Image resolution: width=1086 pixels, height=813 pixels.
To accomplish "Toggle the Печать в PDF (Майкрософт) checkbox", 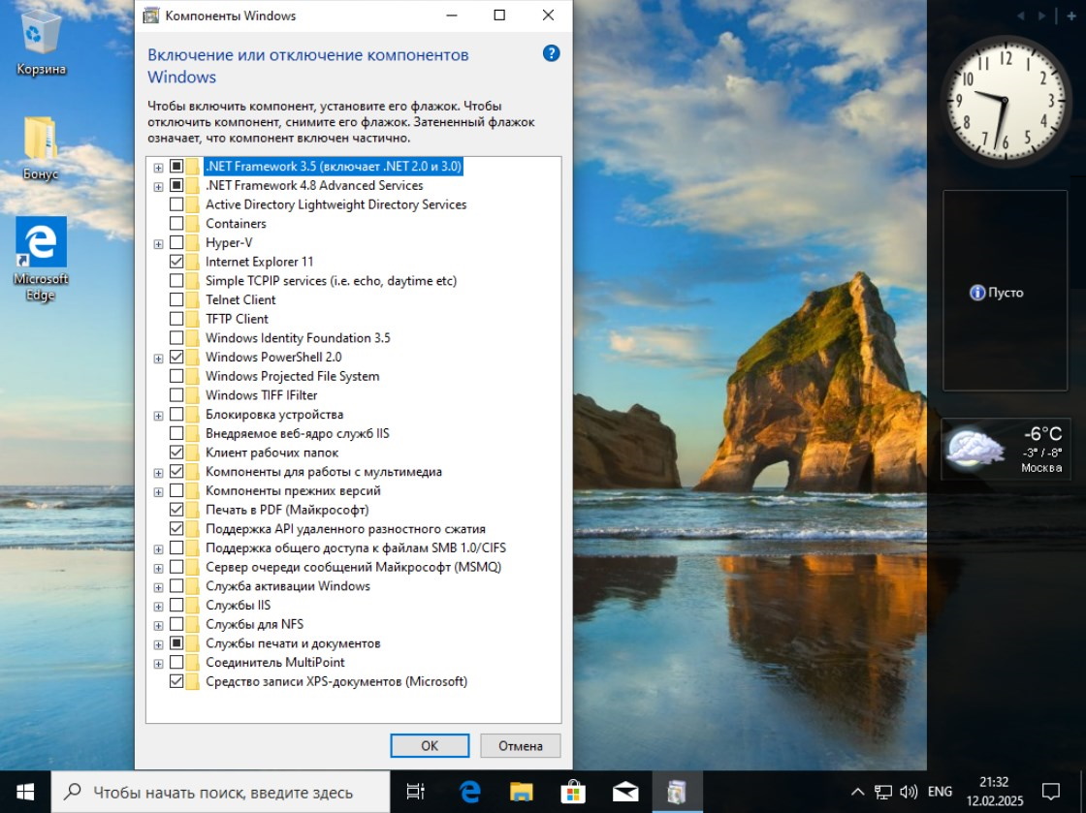I will (x=176, y=510).
